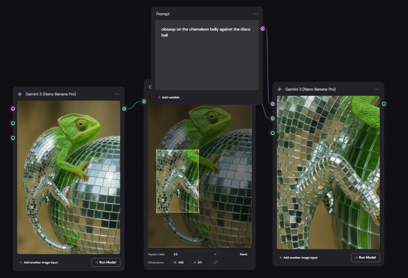Click the left node's "Gemini 3 (Nano Banana Pro)" title

(x=51, y=94)
